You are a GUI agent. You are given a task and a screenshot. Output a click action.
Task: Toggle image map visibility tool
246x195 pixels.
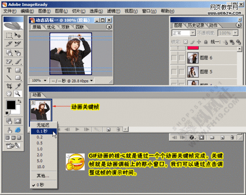(9, 121)
